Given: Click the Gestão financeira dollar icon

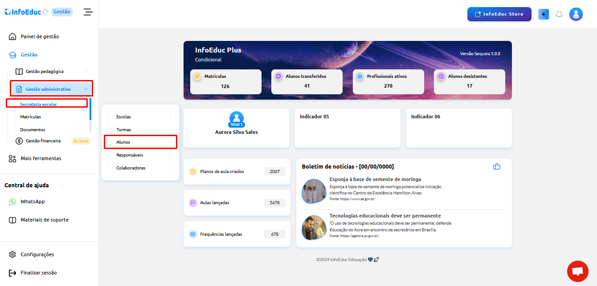Looking at the screenshot, I should [19, 141].
